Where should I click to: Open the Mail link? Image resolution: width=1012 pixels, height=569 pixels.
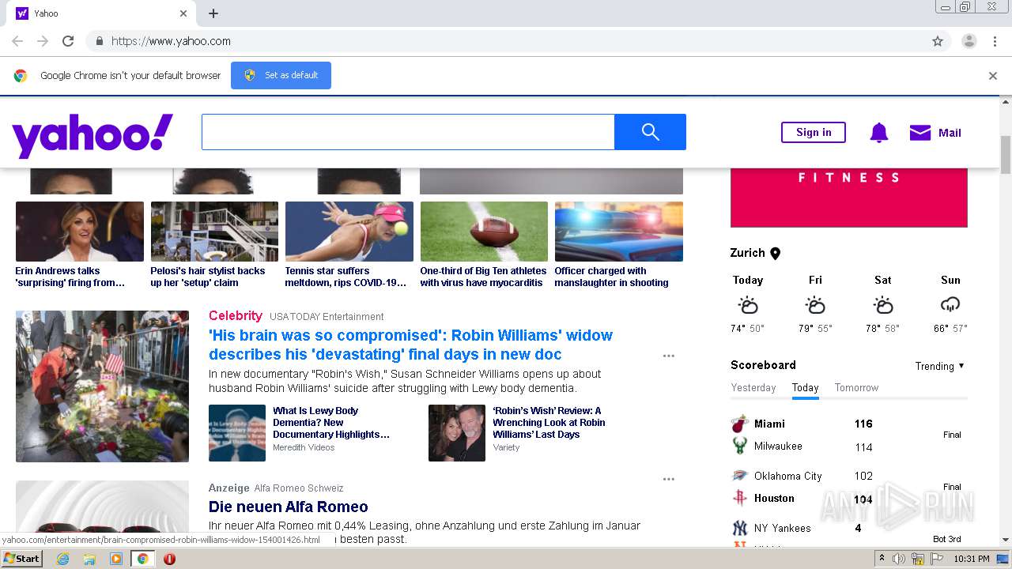coord(950,133)
